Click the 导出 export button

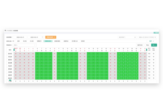pos(148,45)
